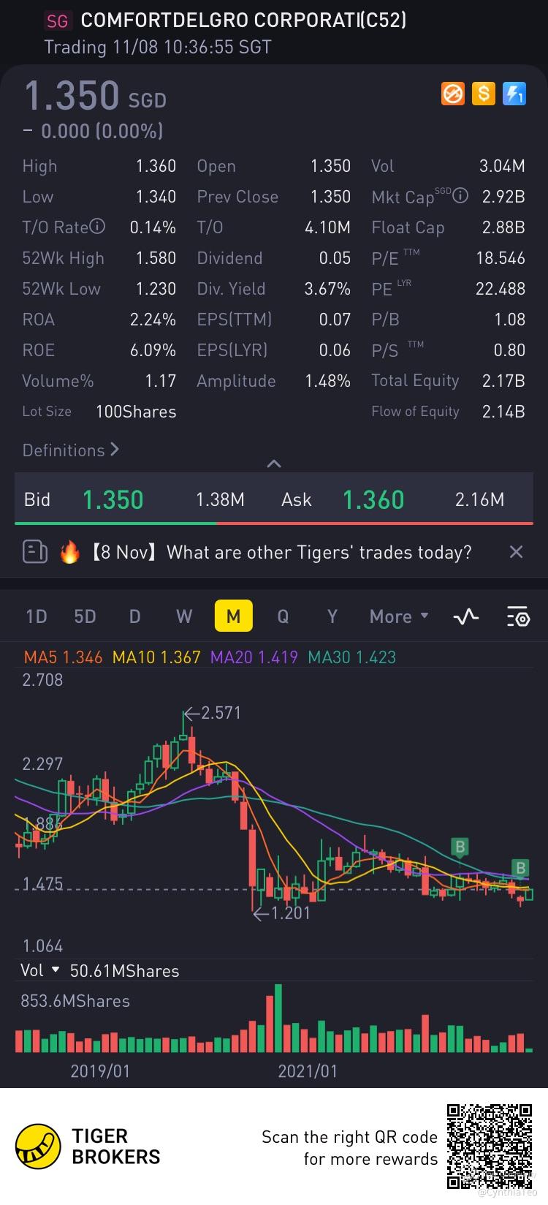Tap the Amplitude value 1.48%

327,381
